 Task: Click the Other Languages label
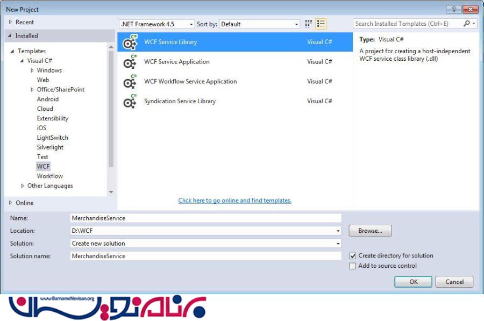[x=50, y=186]
